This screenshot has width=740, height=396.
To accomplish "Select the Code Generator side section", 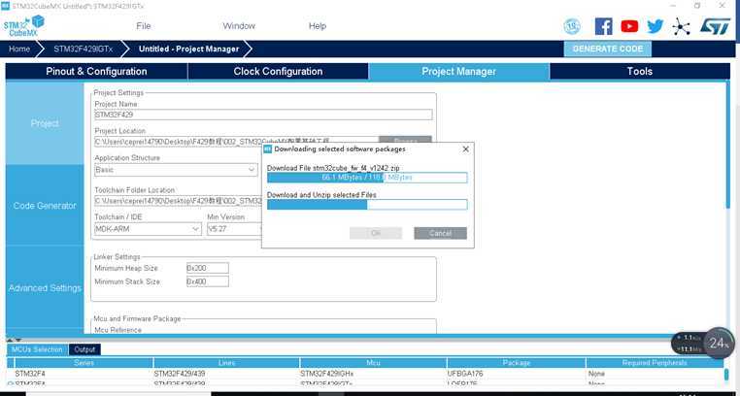I will (45, 206).
